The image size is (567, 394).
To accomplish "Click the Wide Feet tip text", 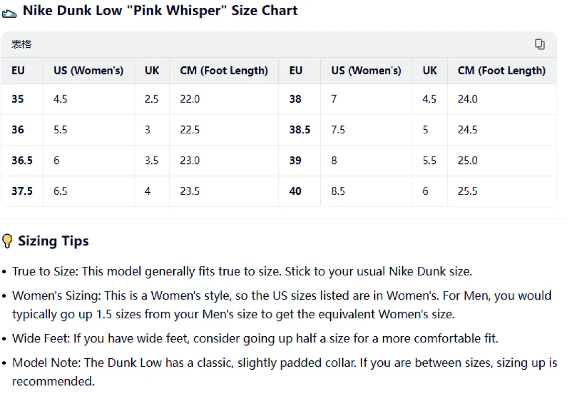I will [x=255, y=339].
